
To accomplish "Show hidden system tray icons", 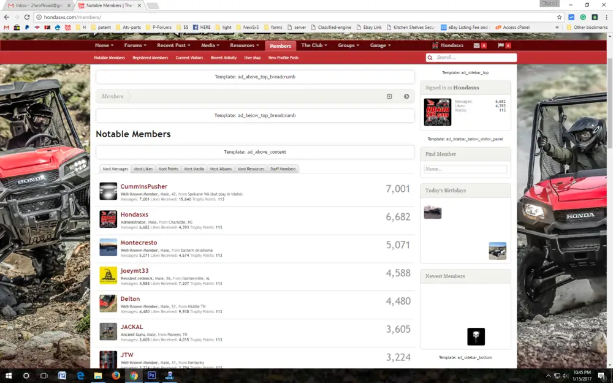I will coord(548,376).
